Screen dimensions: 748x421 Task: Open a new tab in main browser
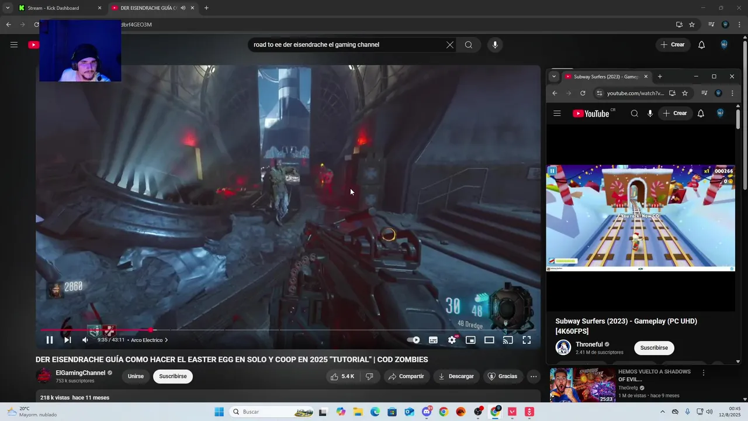click(x=206, y=8)
